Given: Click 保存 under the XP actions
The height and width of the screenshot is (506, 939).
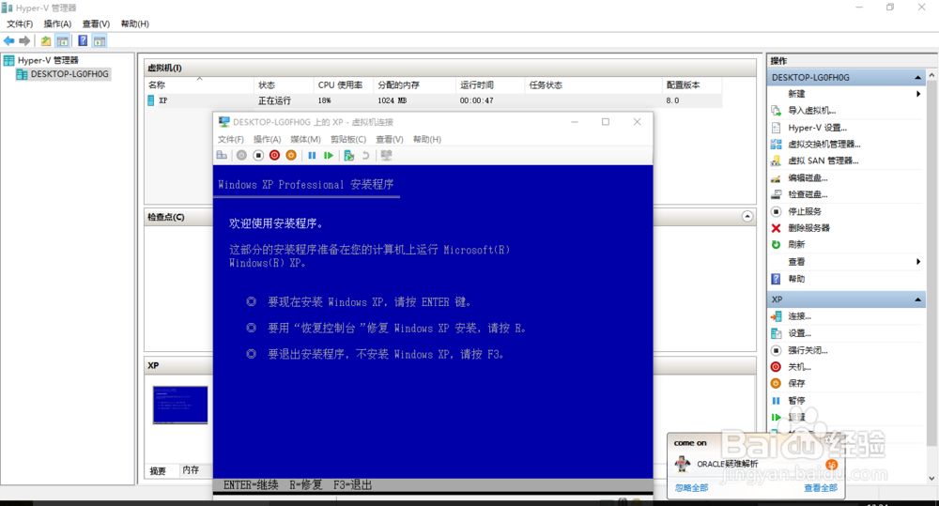Looking at the screenshot, I should click(x=796, y=383).
